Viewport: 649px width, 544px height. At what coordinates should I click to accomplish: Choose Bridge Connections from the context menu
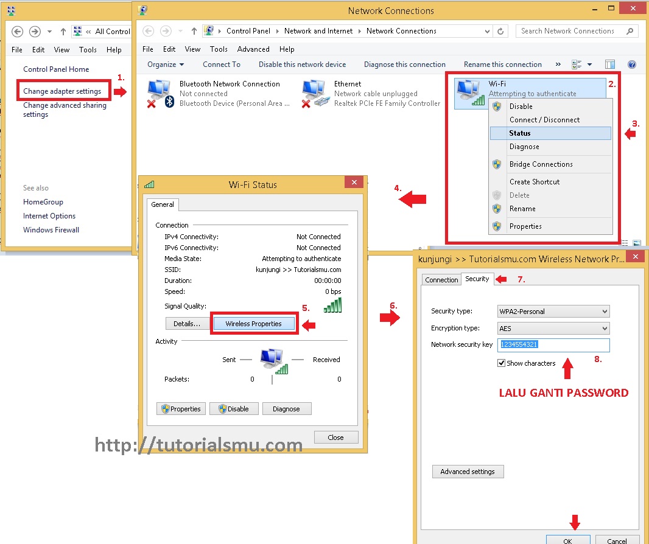click(x=541, y=164)
